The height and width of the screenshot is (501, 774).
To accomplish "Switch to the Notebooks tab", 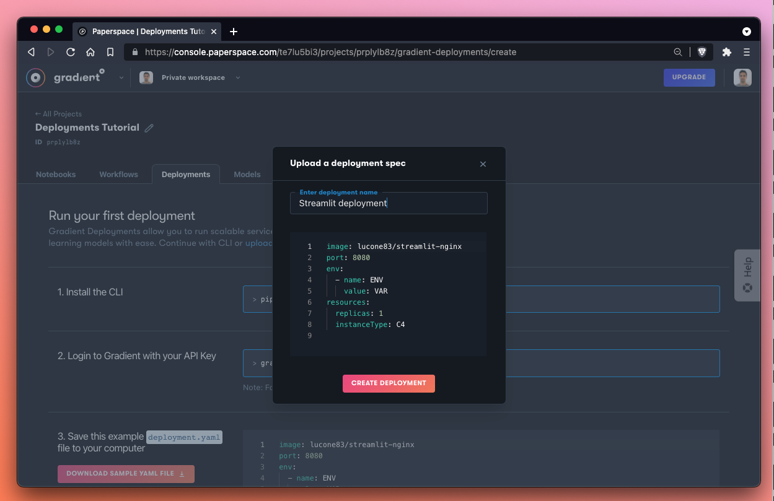I will (56, 175).
